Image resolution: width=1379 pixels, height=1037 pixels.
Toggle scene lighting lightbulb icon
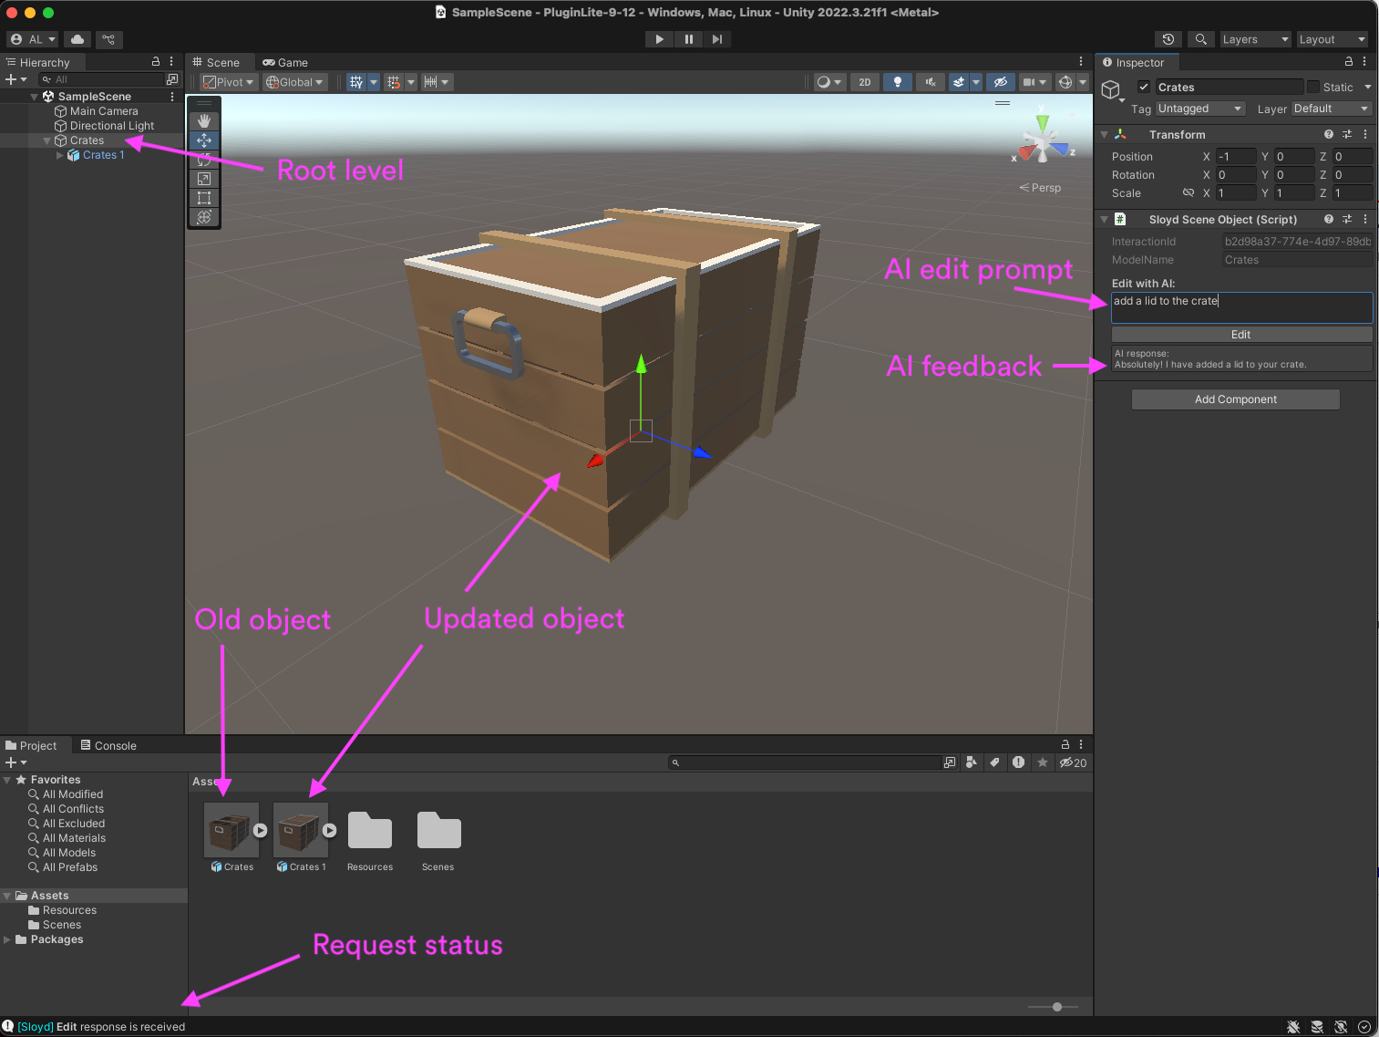898,82
